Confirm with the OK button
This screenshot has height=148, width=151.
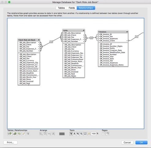(141, 143)
